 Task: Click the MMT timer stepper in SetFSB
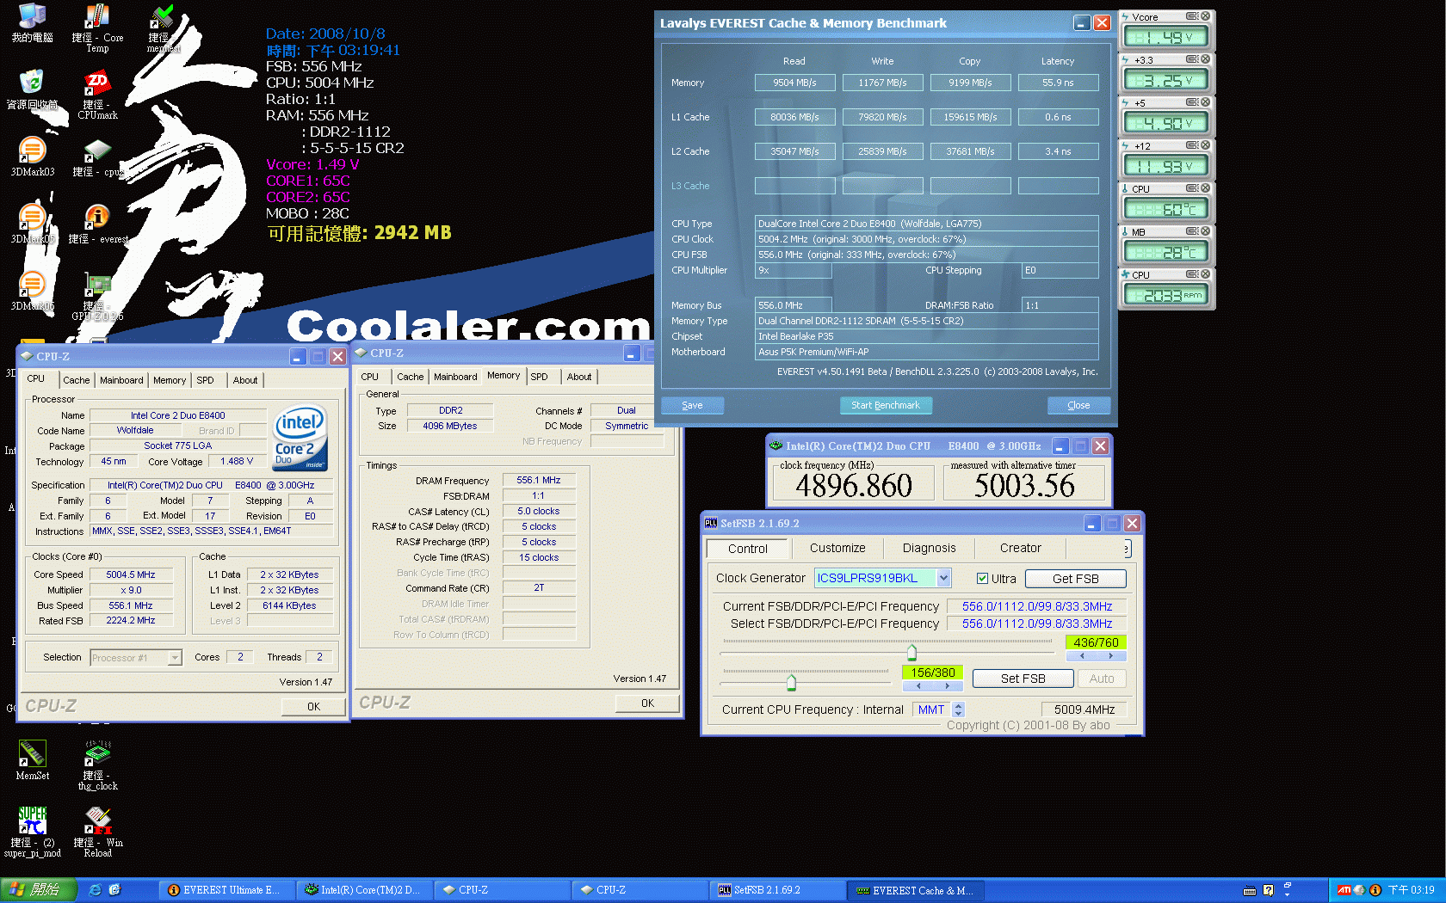point(959,709)
